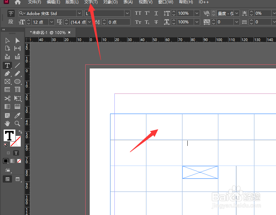Select the Line tool
This screenshot has width=276, height=215.
coord(17,65)
